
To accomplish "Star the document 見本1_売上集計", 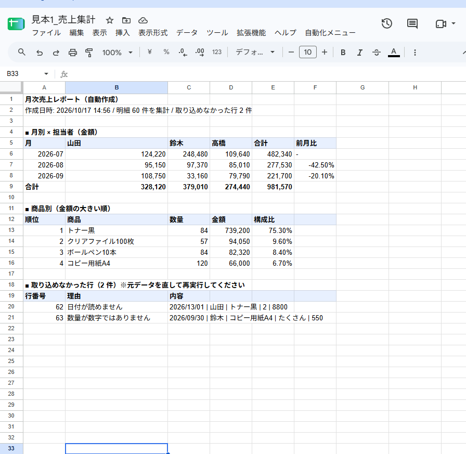I will [x=110, y=20].
